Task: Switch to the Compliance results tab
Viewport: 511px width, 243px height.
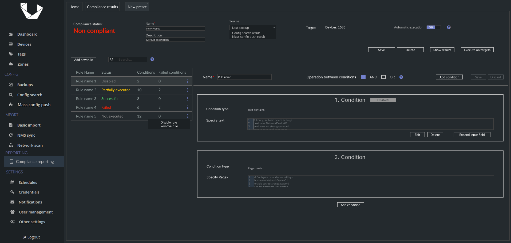Action: pyautogui.click(x=102, y=7)
